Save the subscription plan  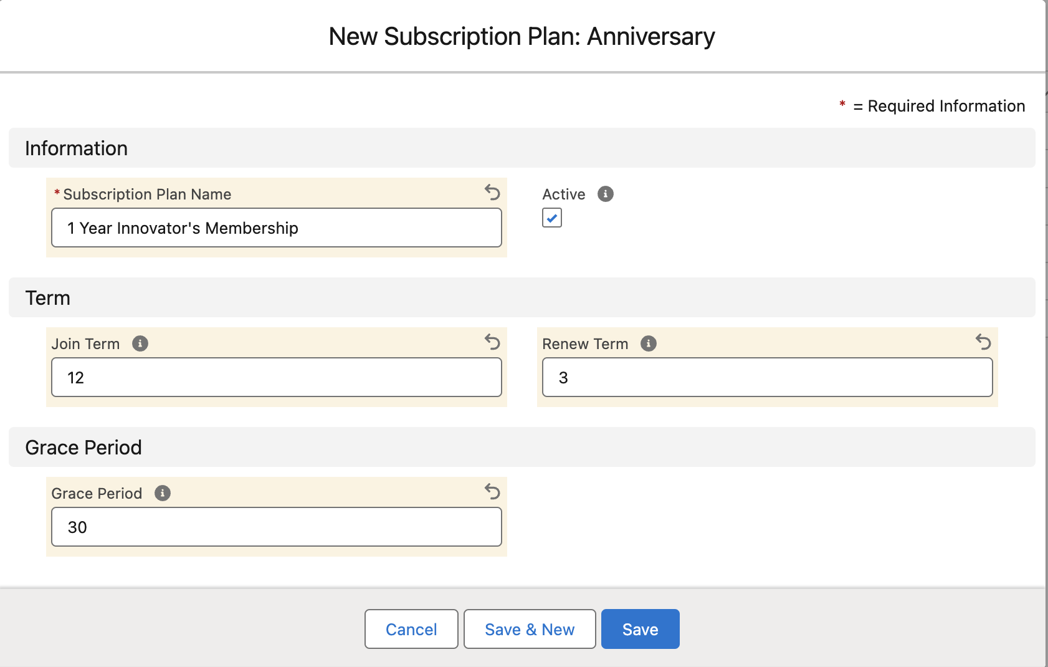point(641,629)
